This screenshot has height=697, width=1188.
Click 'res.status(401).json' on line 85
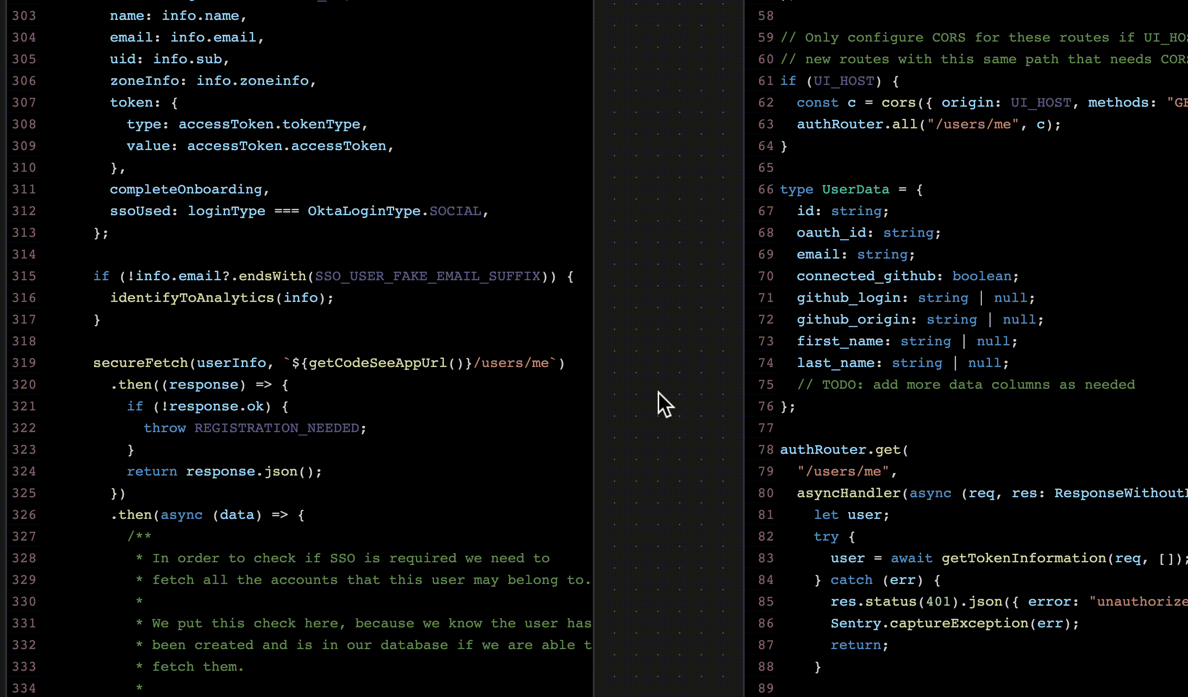click(x=916, y=601)
